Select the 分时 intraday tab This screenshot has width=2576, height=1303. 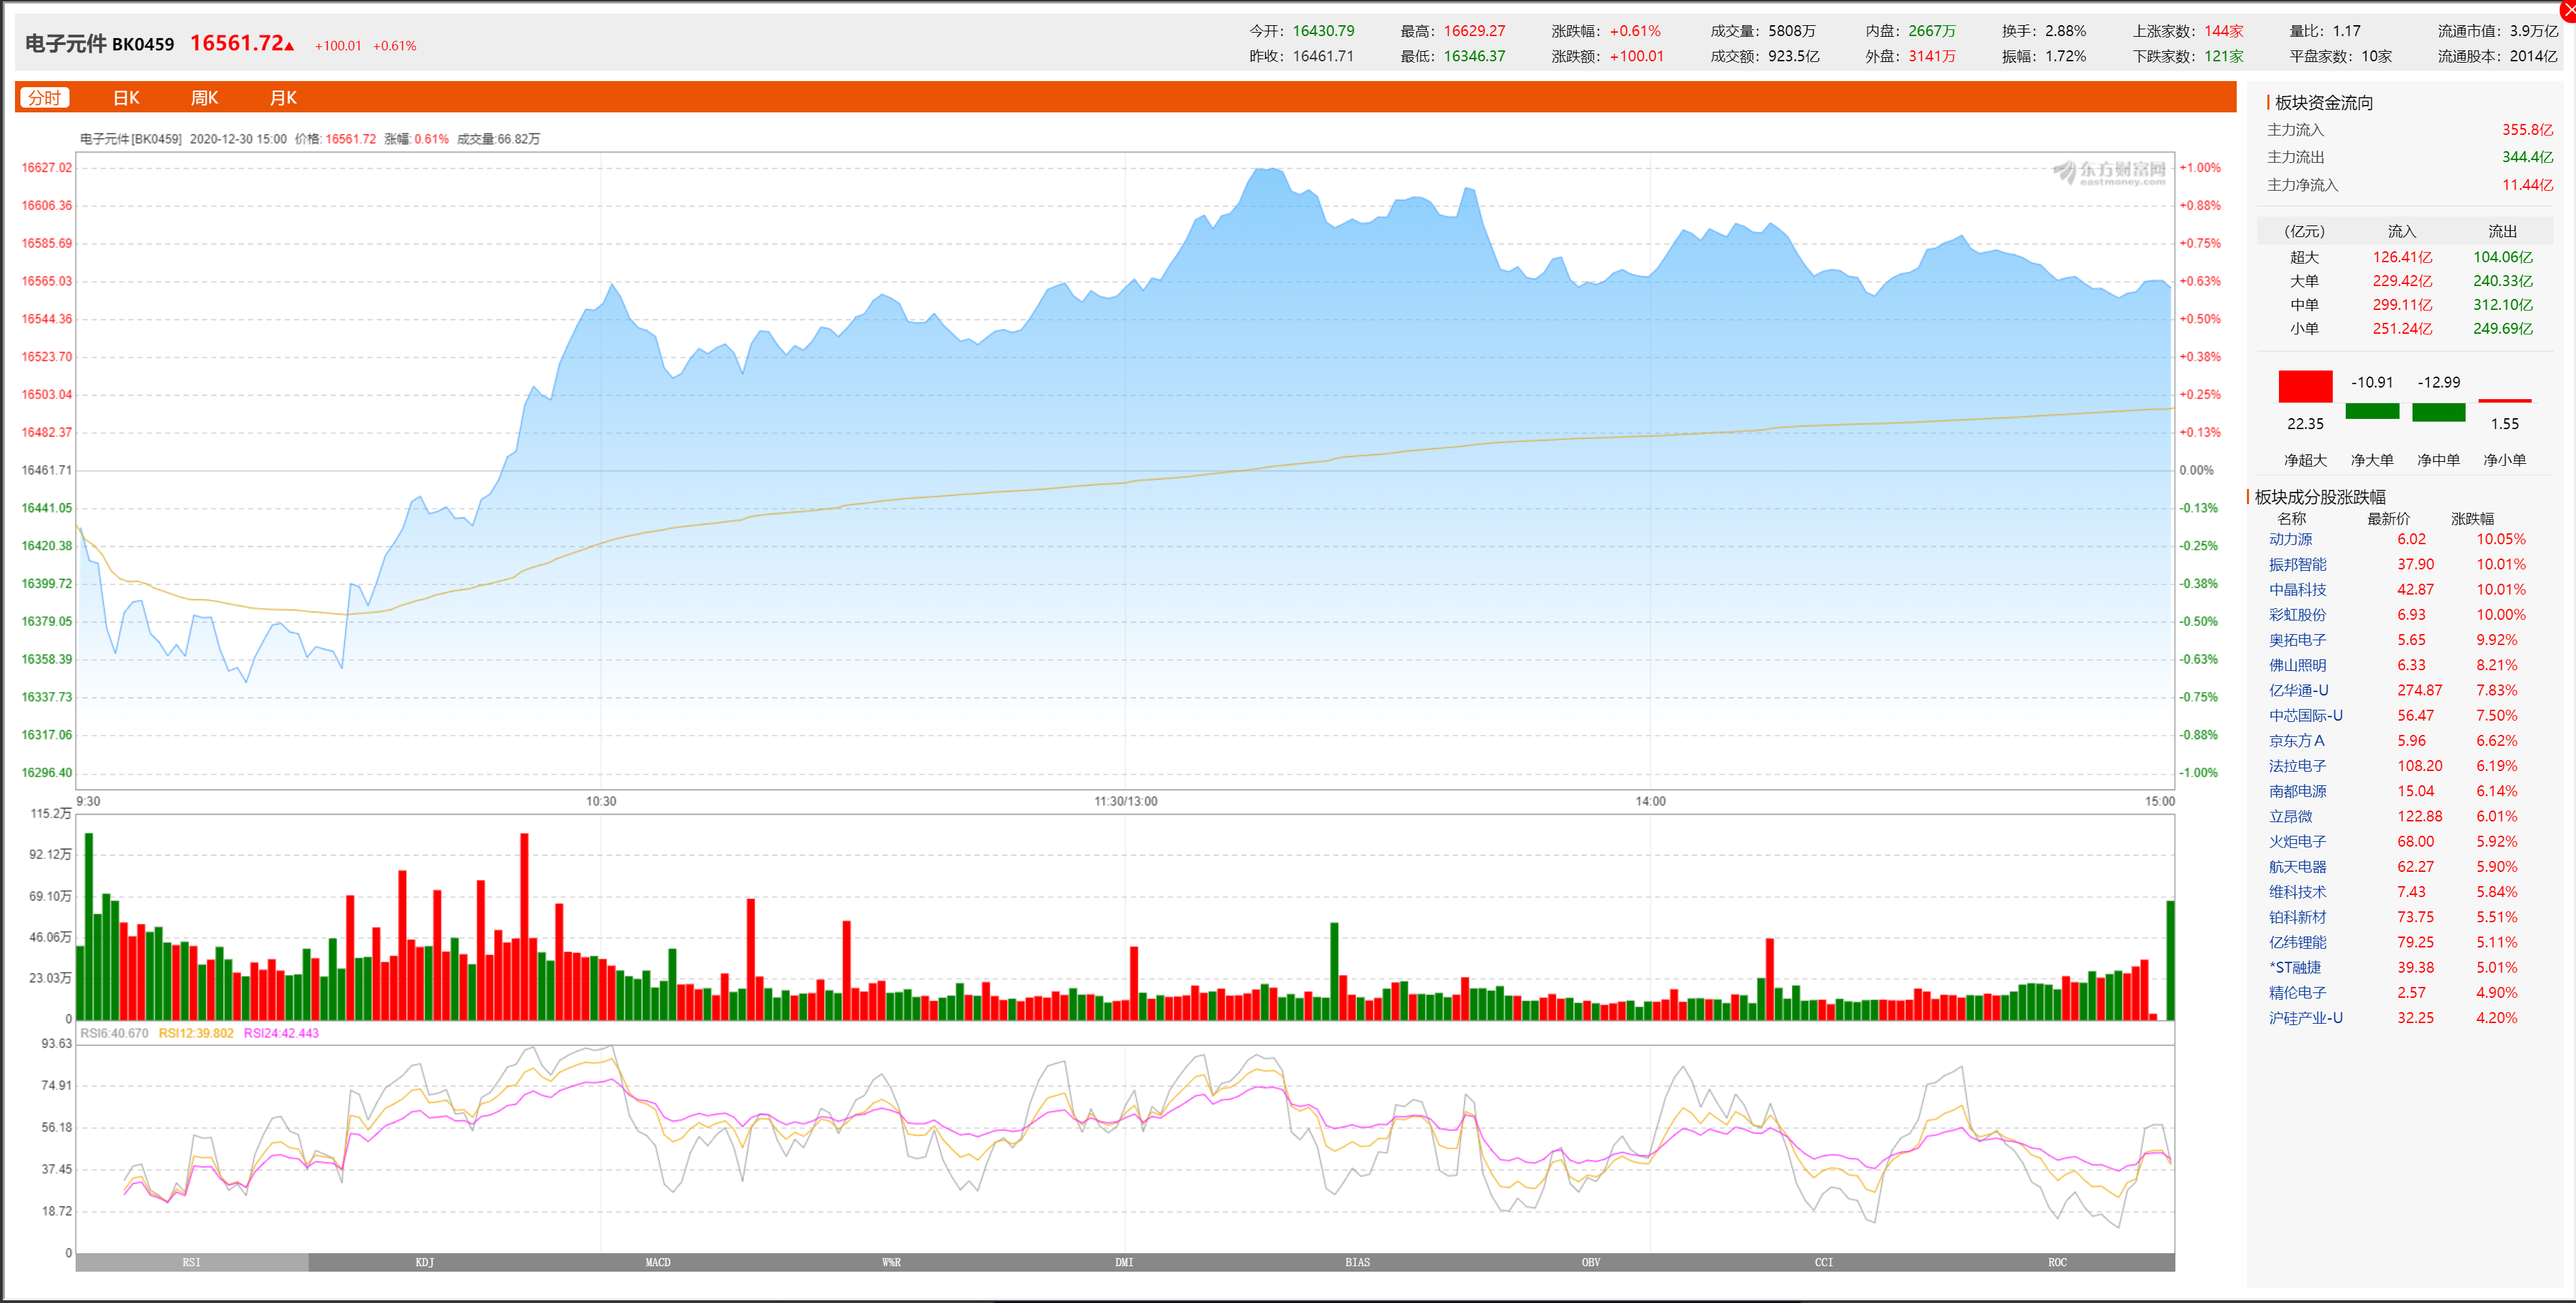point(44,98)
